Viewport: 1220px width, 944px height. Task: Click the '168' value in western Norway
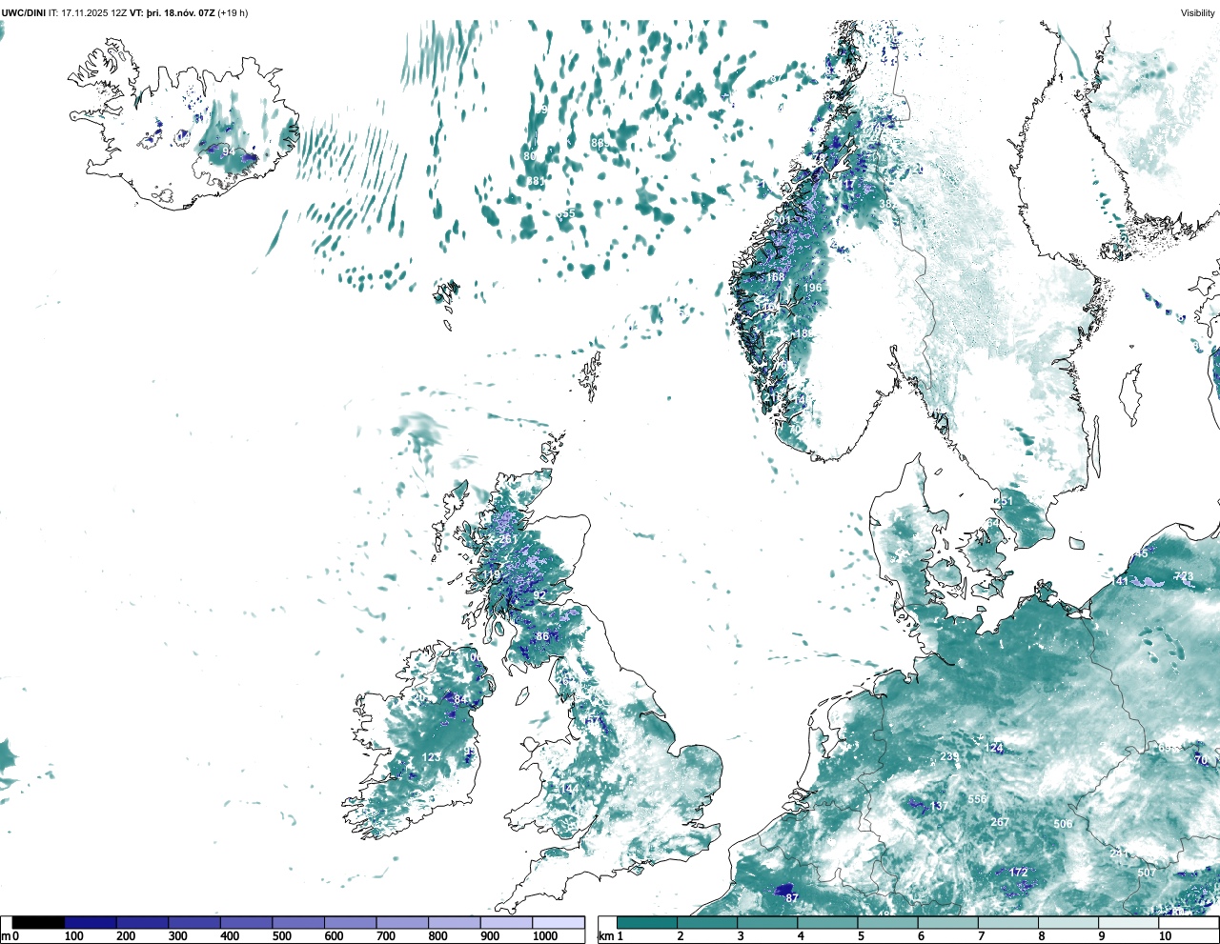(776, 278)
